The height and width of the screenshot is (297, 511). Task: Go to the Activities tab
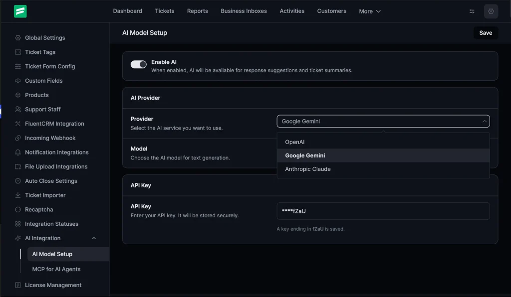pos(292,11)
